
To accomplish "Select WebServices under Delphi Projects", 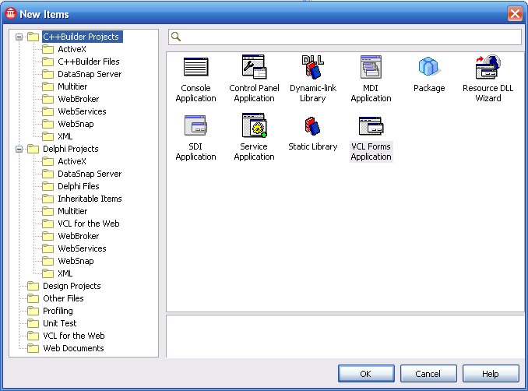I will 82,248.
